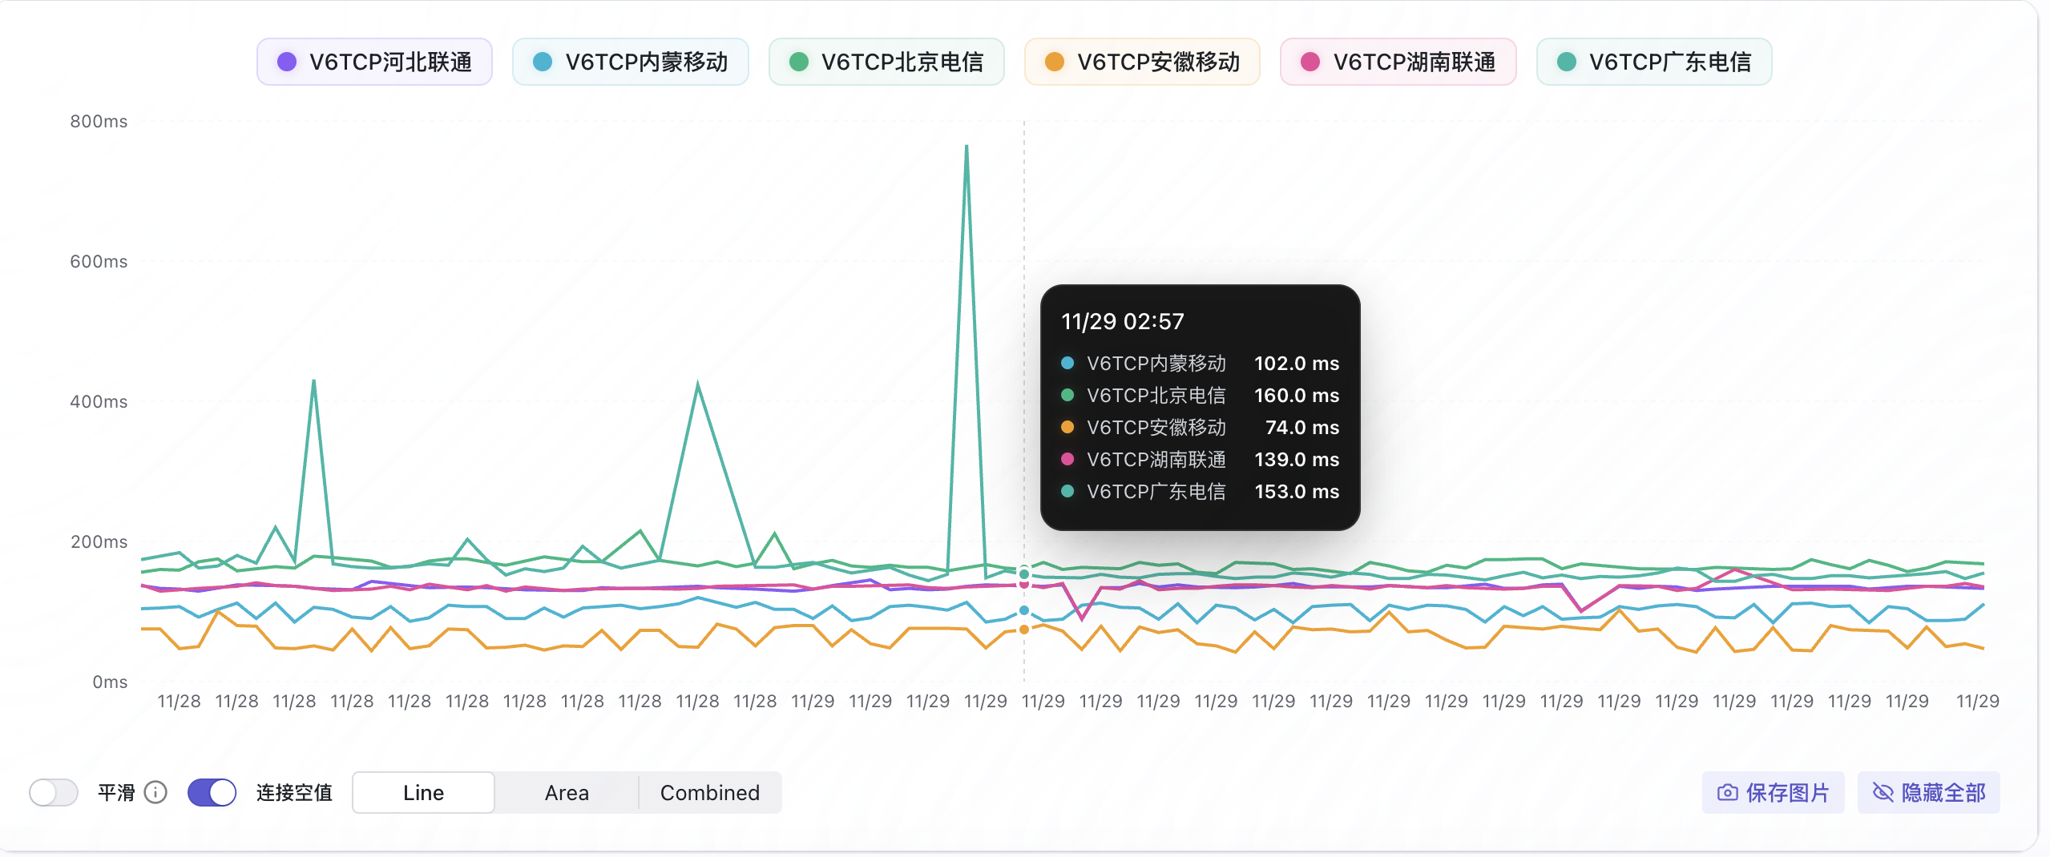Click the crossed-eye icon on 隐藏全部 button
This screenshot has width=2050, height=857.
coord(1885,793)
